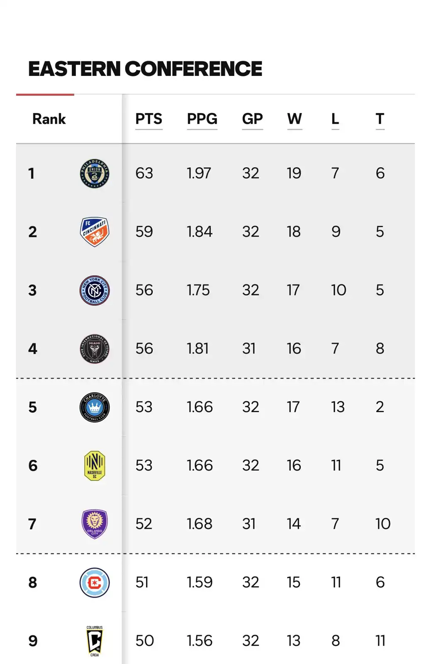This screenshot has height=664, width=431.
Task: Open the FC Cincinnati crest
Action: (95, 232)
